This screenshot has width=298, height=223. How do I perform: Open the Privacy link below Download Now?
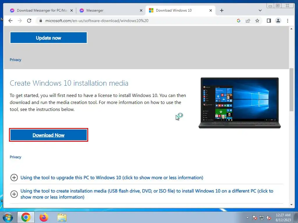pos(15,157)
